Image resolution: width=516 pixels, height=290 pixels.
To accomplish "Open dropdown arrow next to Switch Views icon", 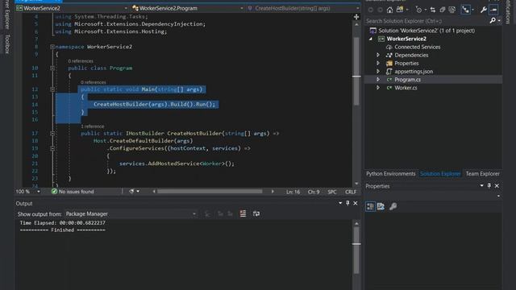I will click(407, 10).
